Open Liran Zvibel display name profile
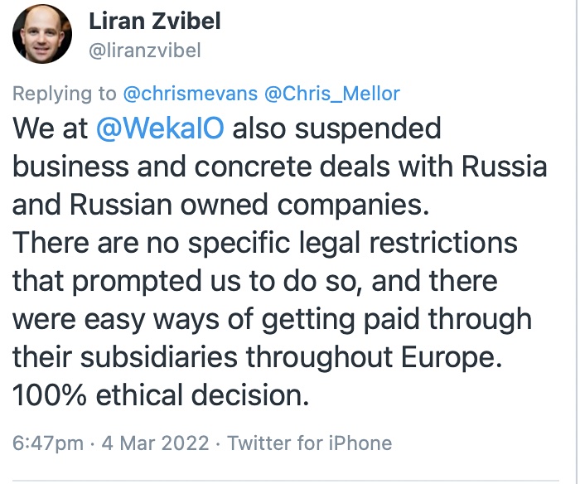580x484 pixels. 155,21
